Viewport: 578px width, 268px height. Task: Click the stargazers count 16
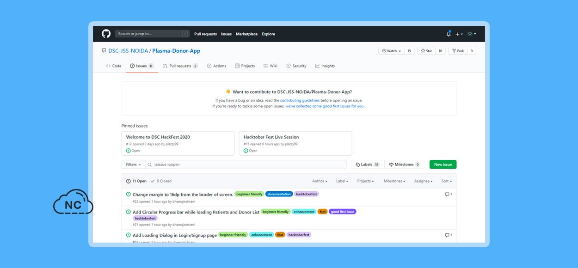pos(440,51)
